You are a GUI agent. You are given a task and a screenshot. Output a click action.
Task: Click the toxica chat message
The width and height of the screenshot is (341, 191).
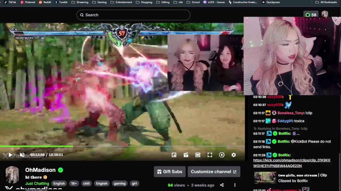coord(299,121)
